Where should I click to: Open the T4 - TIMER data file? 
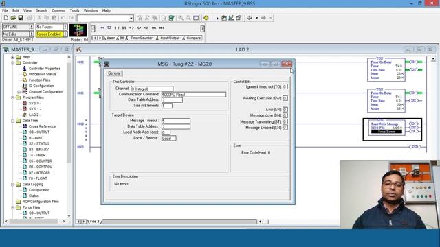(x=37, y=155)
